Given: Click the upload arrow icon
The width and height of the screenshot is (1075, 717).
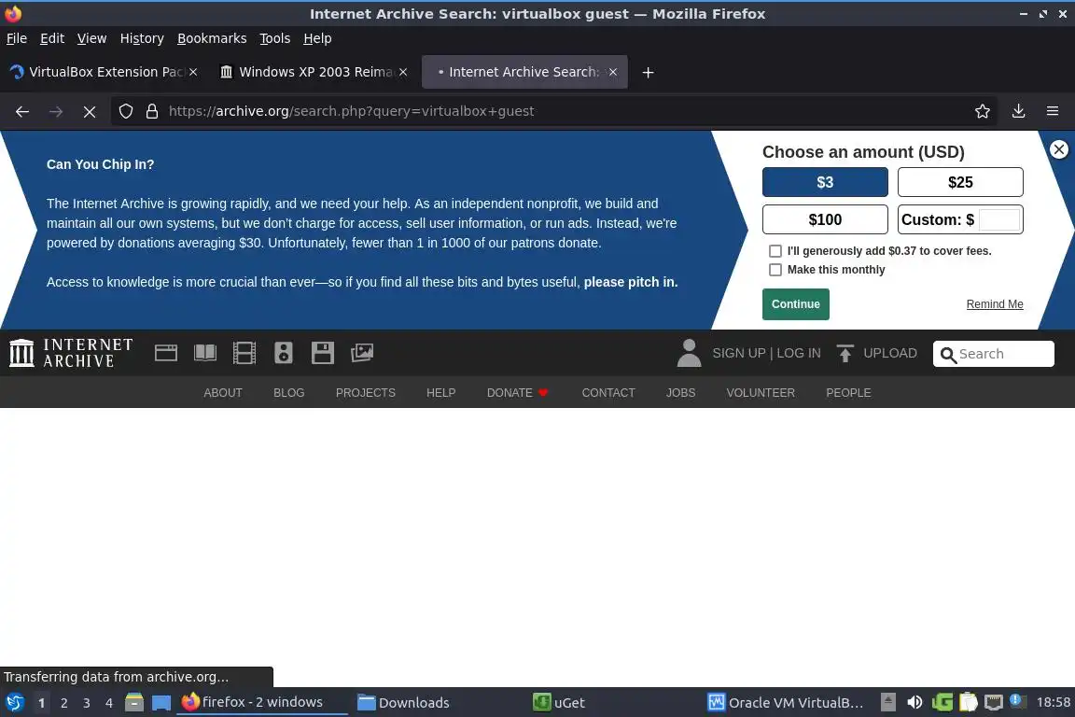Looking at the screenshot, I should (845, 353).
